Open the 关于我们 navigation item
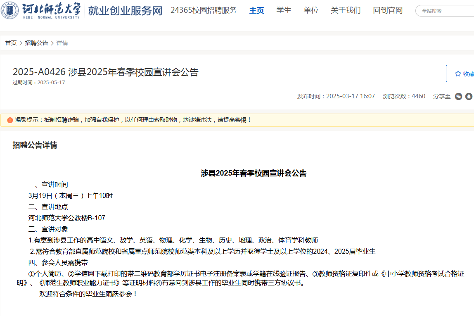The width and height of the screenshot is (474, 316). coord(346,10)
